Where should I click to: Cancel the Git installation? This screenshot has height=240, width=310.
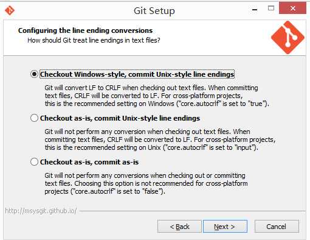(x=277, y=227)
